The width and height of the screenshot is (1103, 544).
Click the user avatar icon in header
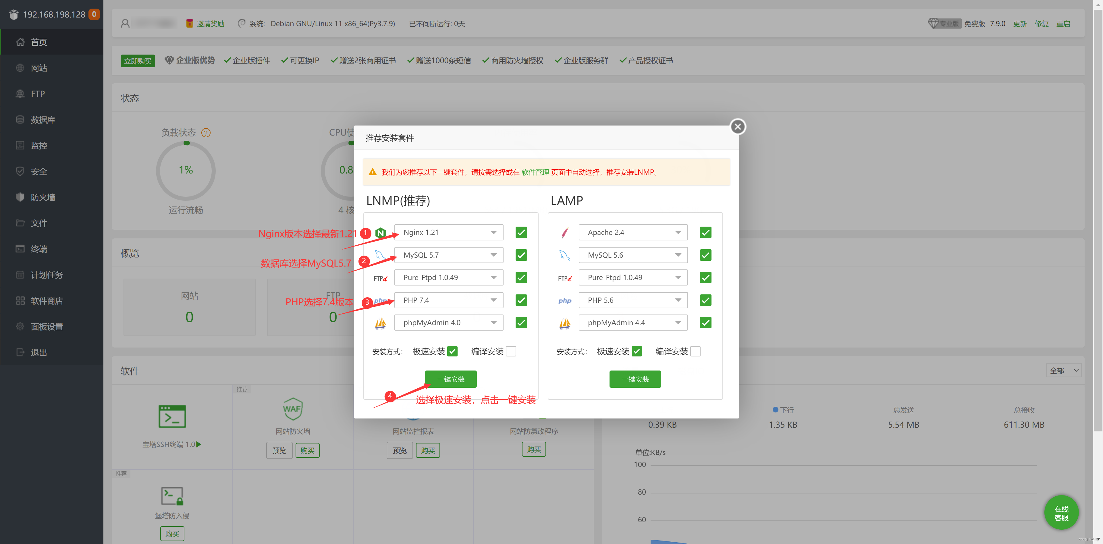(125, 24)
